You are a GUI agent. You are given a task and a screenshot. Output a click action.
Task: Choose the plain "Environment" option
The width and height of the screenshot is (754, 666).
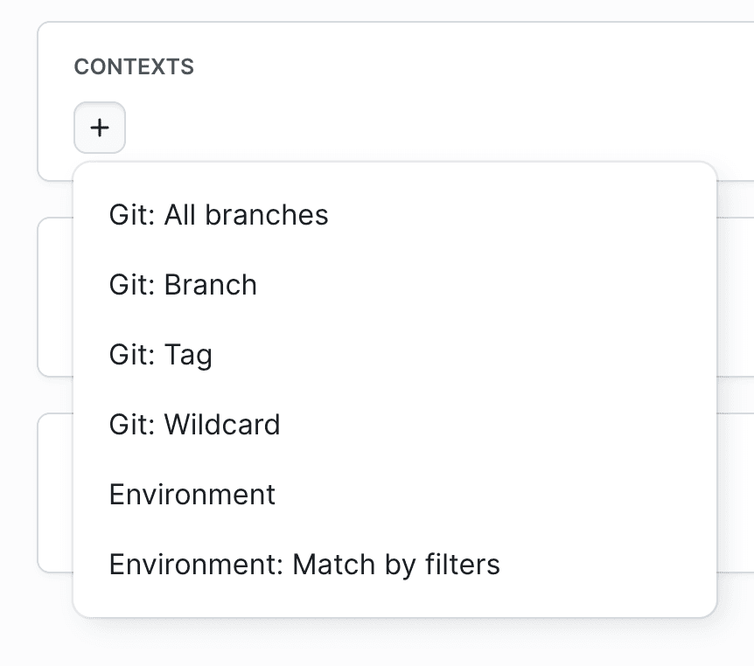(x=192, y=495)
